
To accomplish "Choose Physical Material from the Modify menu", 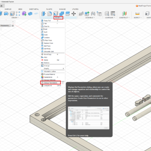I will (53, 74).
